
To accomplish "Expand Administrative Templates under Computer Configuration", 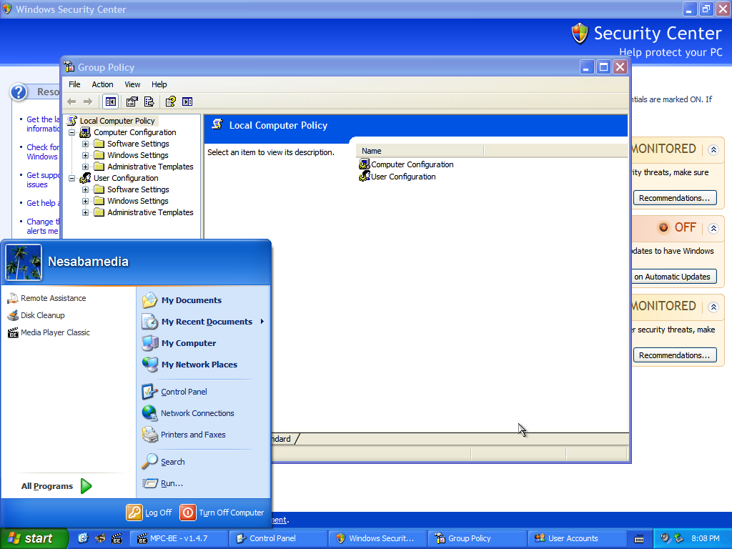I will click(x=86, y=167).
